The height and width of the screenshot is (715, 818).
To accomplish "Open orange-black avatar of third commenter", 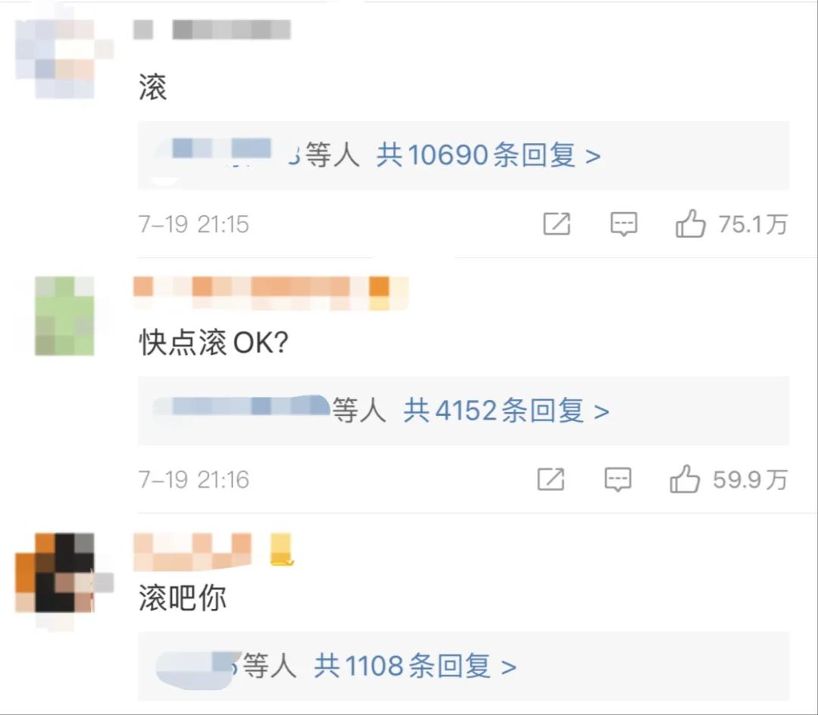I will pyautogui.click(x=64, y=573).
